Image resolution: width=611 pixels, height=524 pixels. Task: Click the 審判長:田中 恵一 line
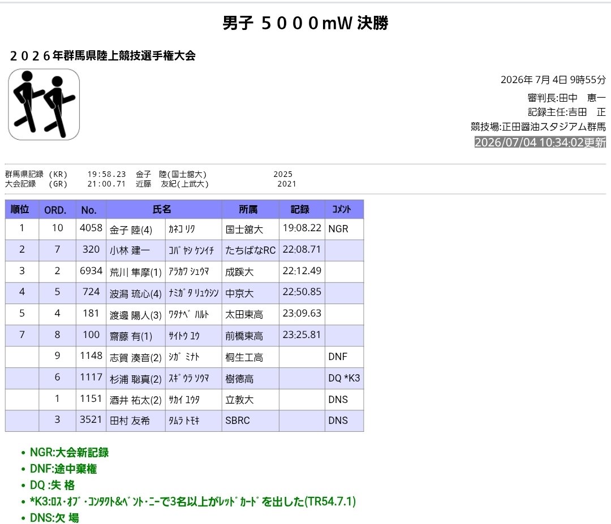(x=566, y=98)
